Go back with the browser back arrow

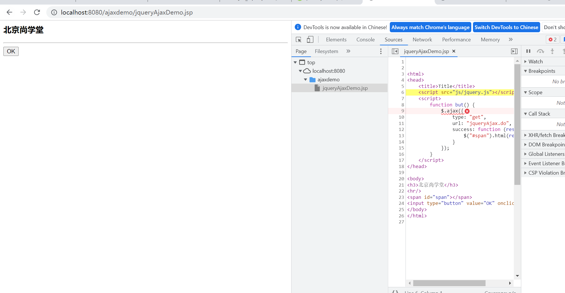[x=9, y=12]
